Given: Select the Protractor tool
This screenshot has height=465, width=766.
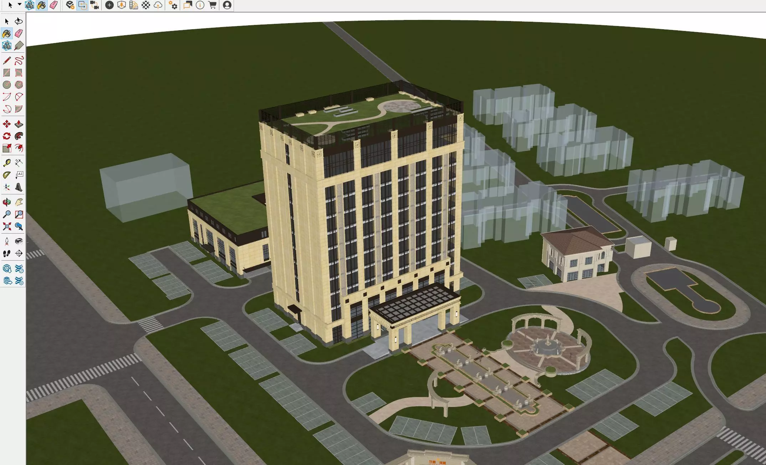Looking at the screenshot, I should click(x=7, y=175).
